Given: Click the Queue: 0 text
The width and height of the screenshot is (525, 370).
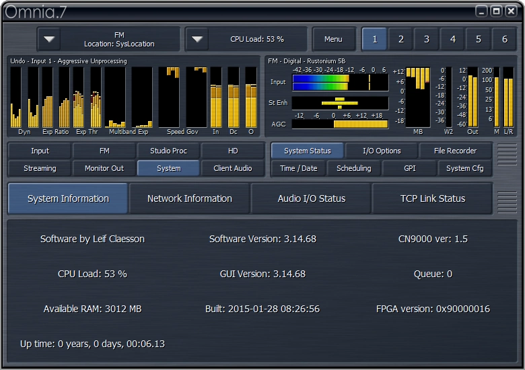Looking at the screenshot, I should point(433,274).
